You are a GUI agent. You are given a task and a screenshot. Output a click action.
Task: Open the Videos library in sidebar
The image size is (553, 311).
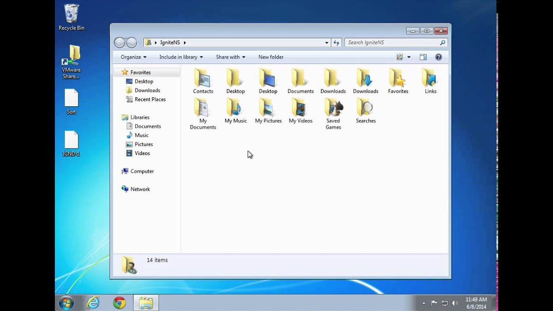click(x=142, y=153)
